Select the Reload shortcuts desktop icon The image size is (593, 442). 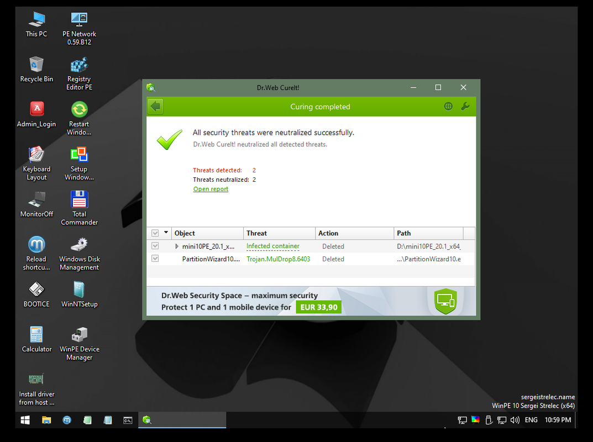pos(36,254)
